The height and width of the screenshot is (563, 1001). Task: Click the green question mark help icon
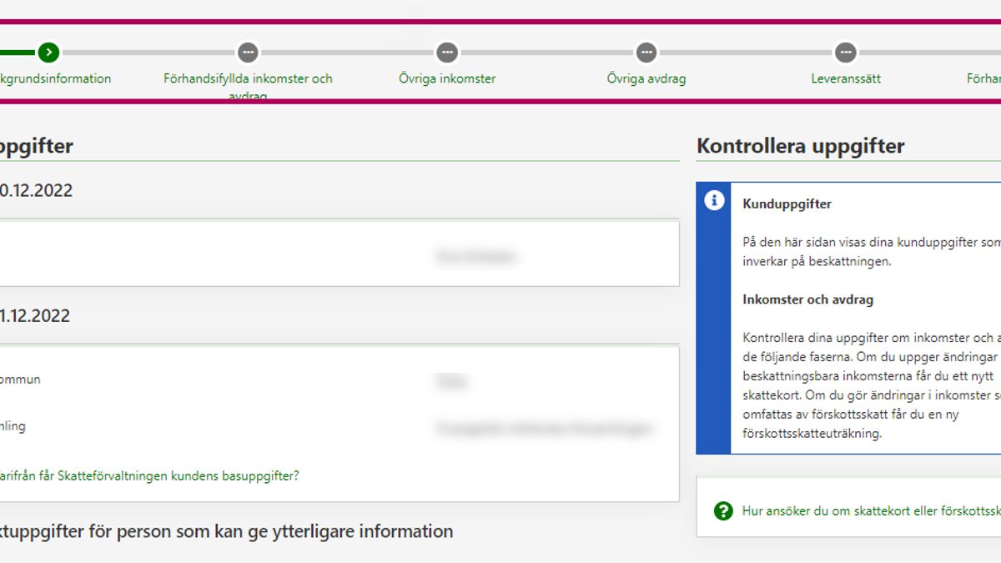pos(723,510)
